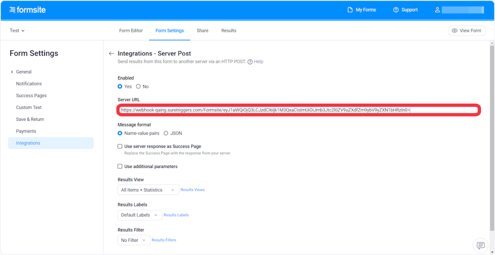The width and height of the screenshot is (495, 255).
Task: Select JSON message format
Action: pos(166,133)
